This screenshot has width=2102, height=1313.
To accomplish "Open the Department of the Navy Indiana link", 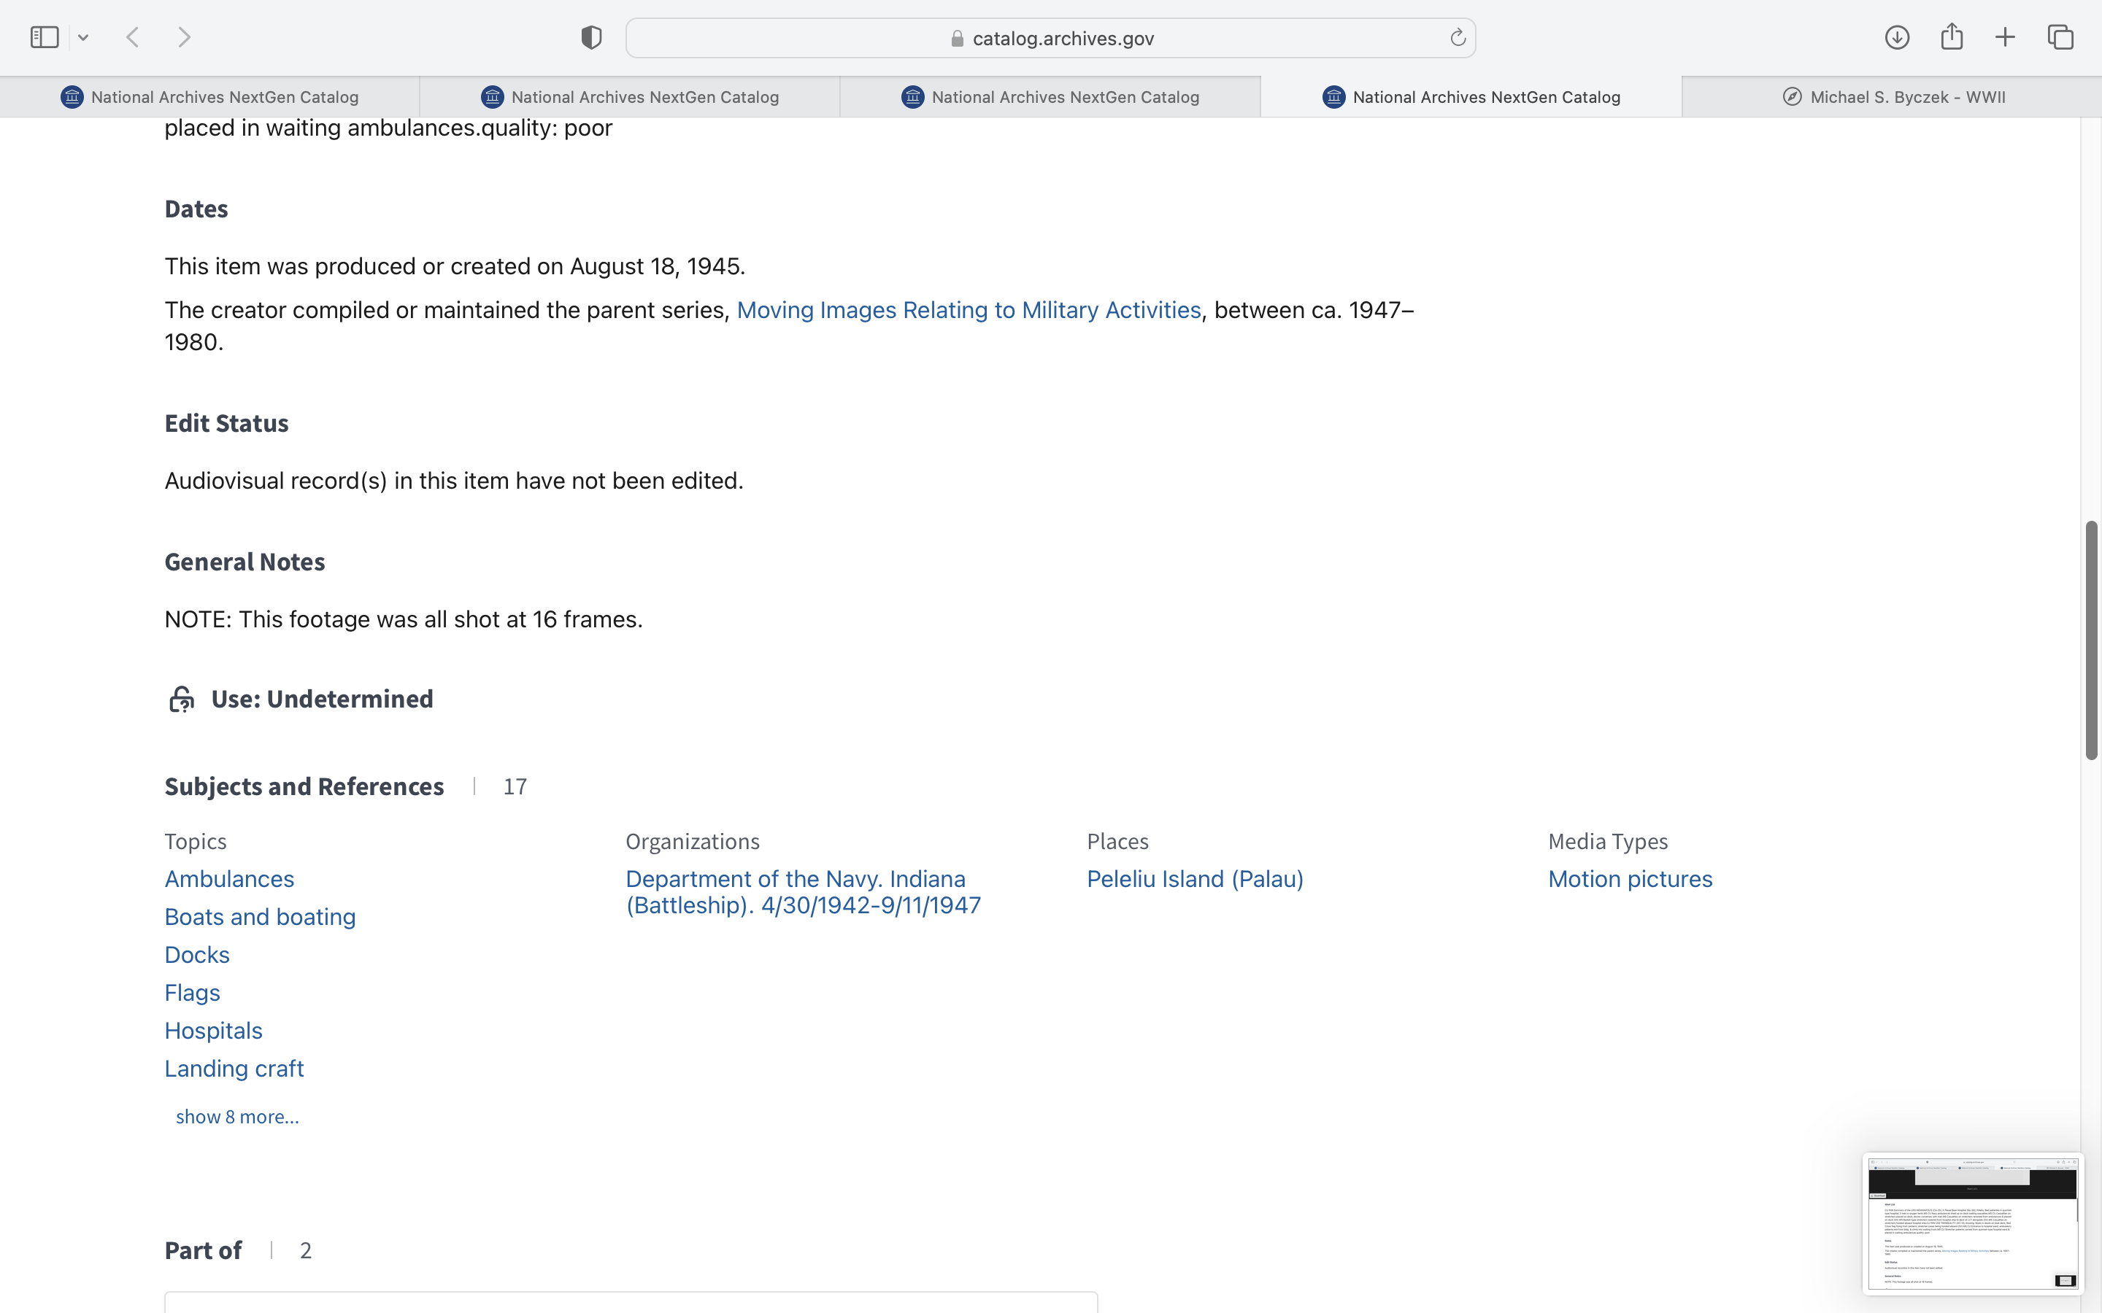I will click(x=803, y=892).
